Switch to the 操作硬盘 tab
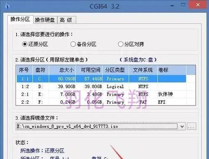 (45, 20)
